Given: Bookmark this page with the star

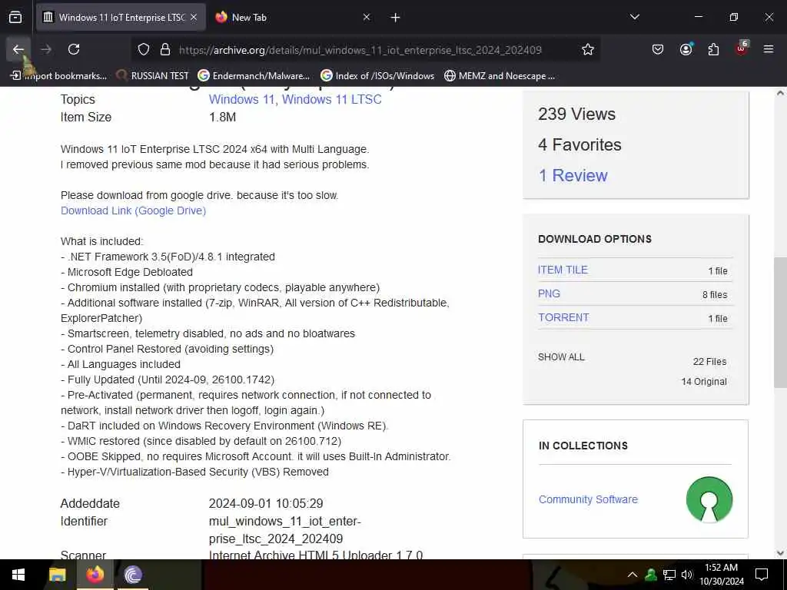Looking at the screenshot, I should pos(588,49).
